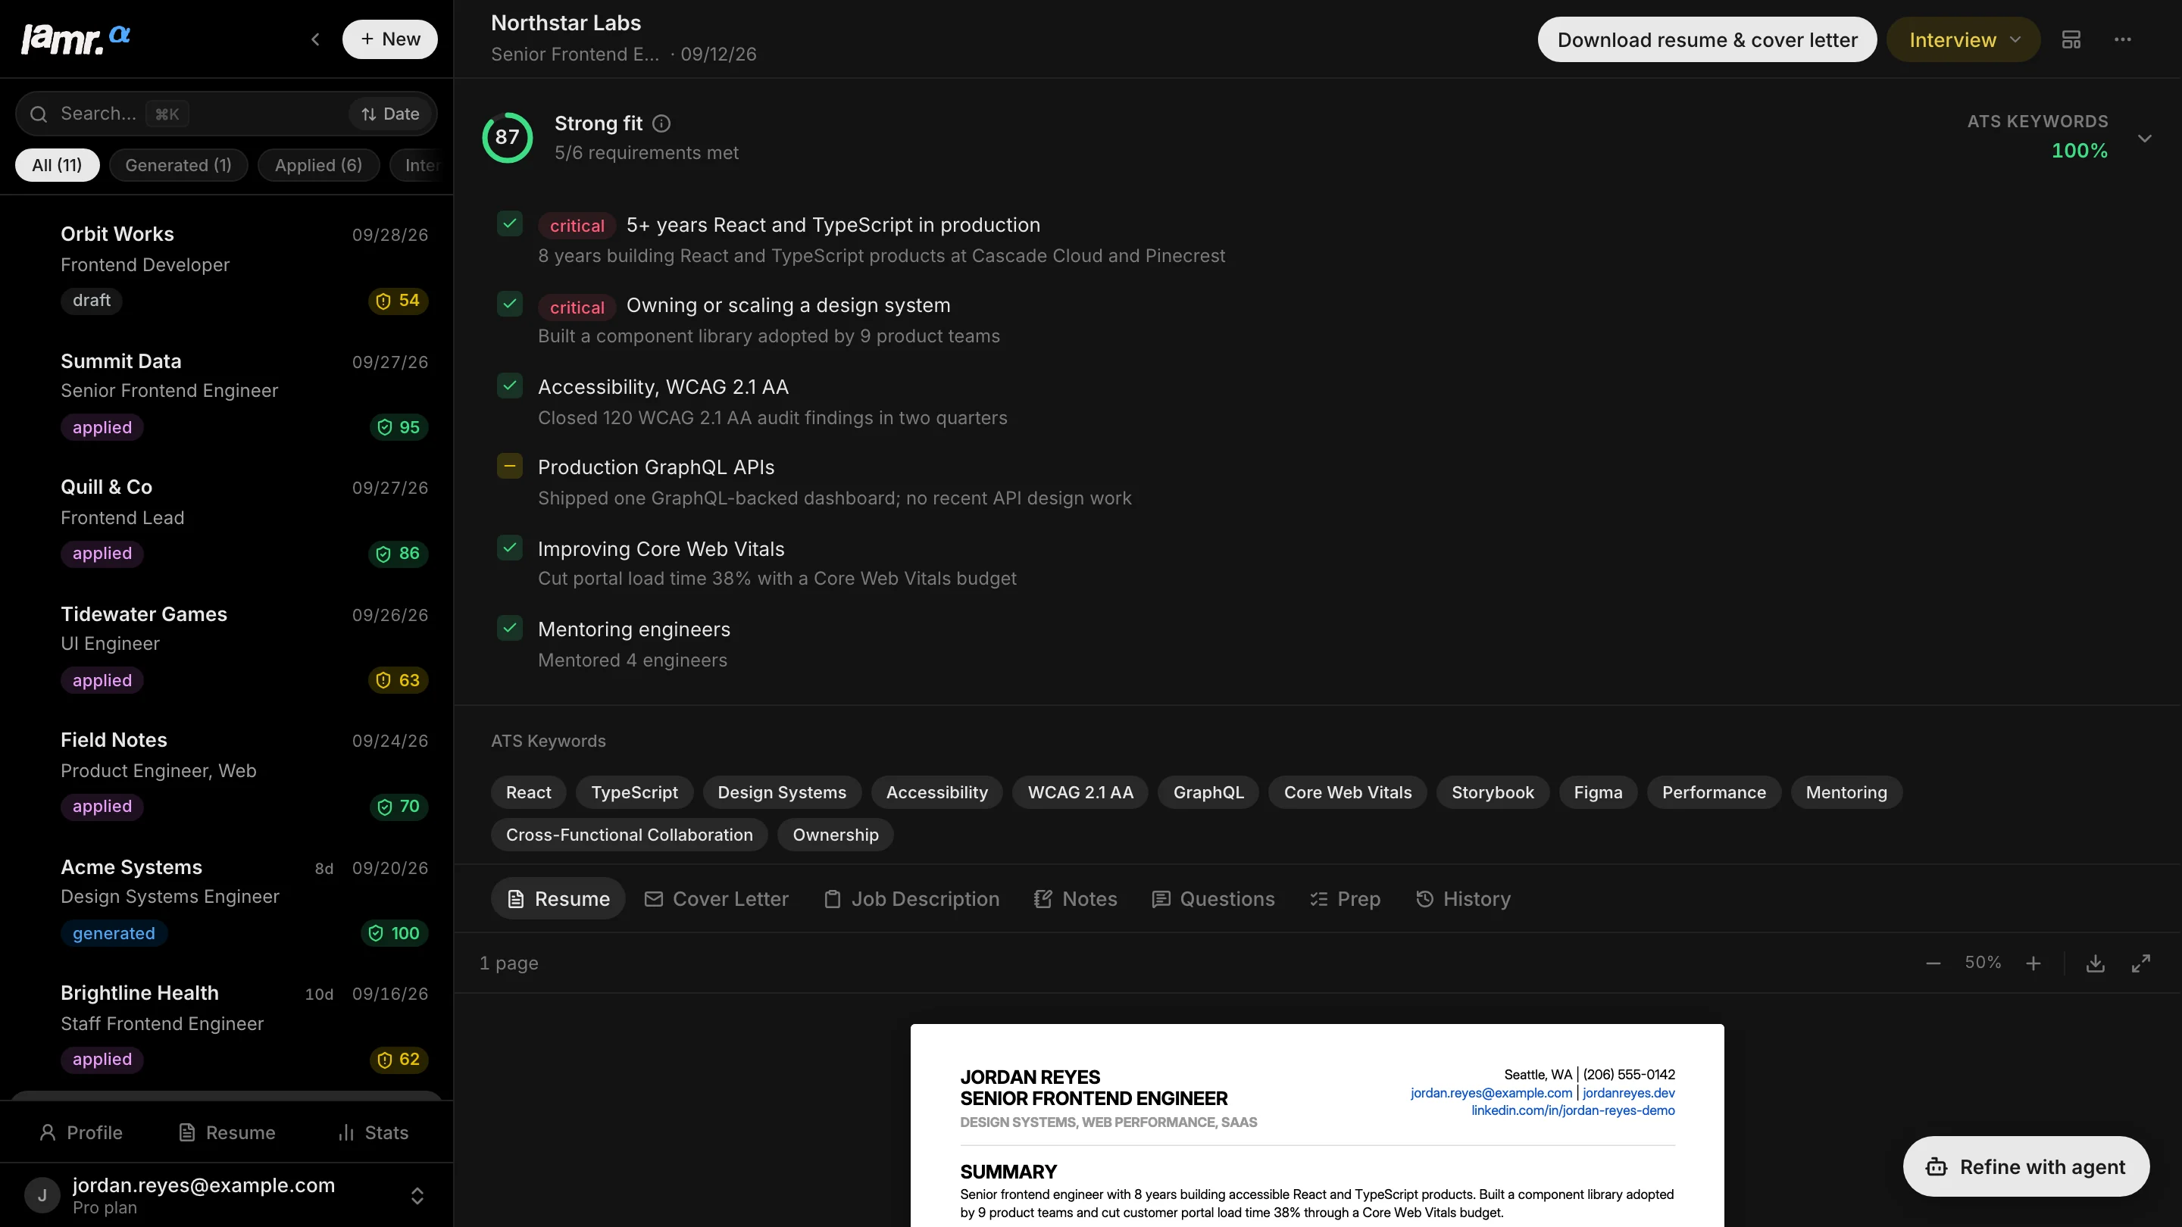Collapse the ATS Keywords panel chevron

tap(2144, 138)
